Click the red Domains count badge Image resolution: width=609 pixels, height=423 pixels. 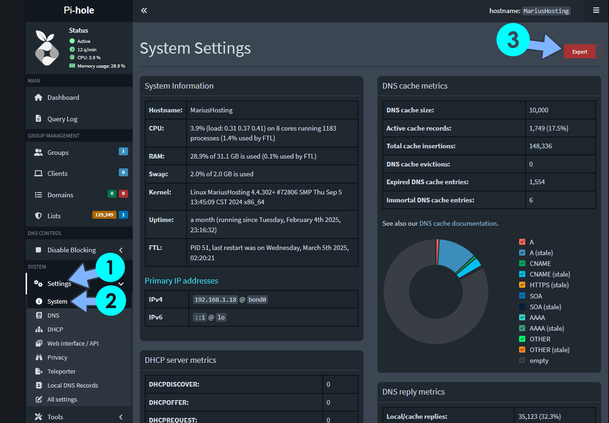[x=123, y=194]
